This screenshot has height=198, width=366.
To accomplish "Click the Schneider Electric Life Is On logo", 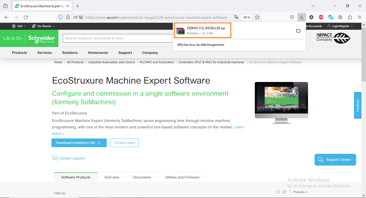I will tap(29, 38).
